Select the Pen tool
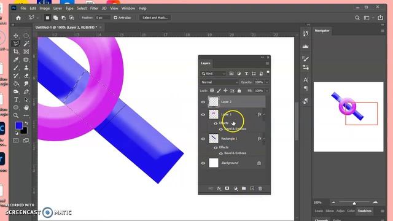Screen dimensions: 393x221 [26, 91]
